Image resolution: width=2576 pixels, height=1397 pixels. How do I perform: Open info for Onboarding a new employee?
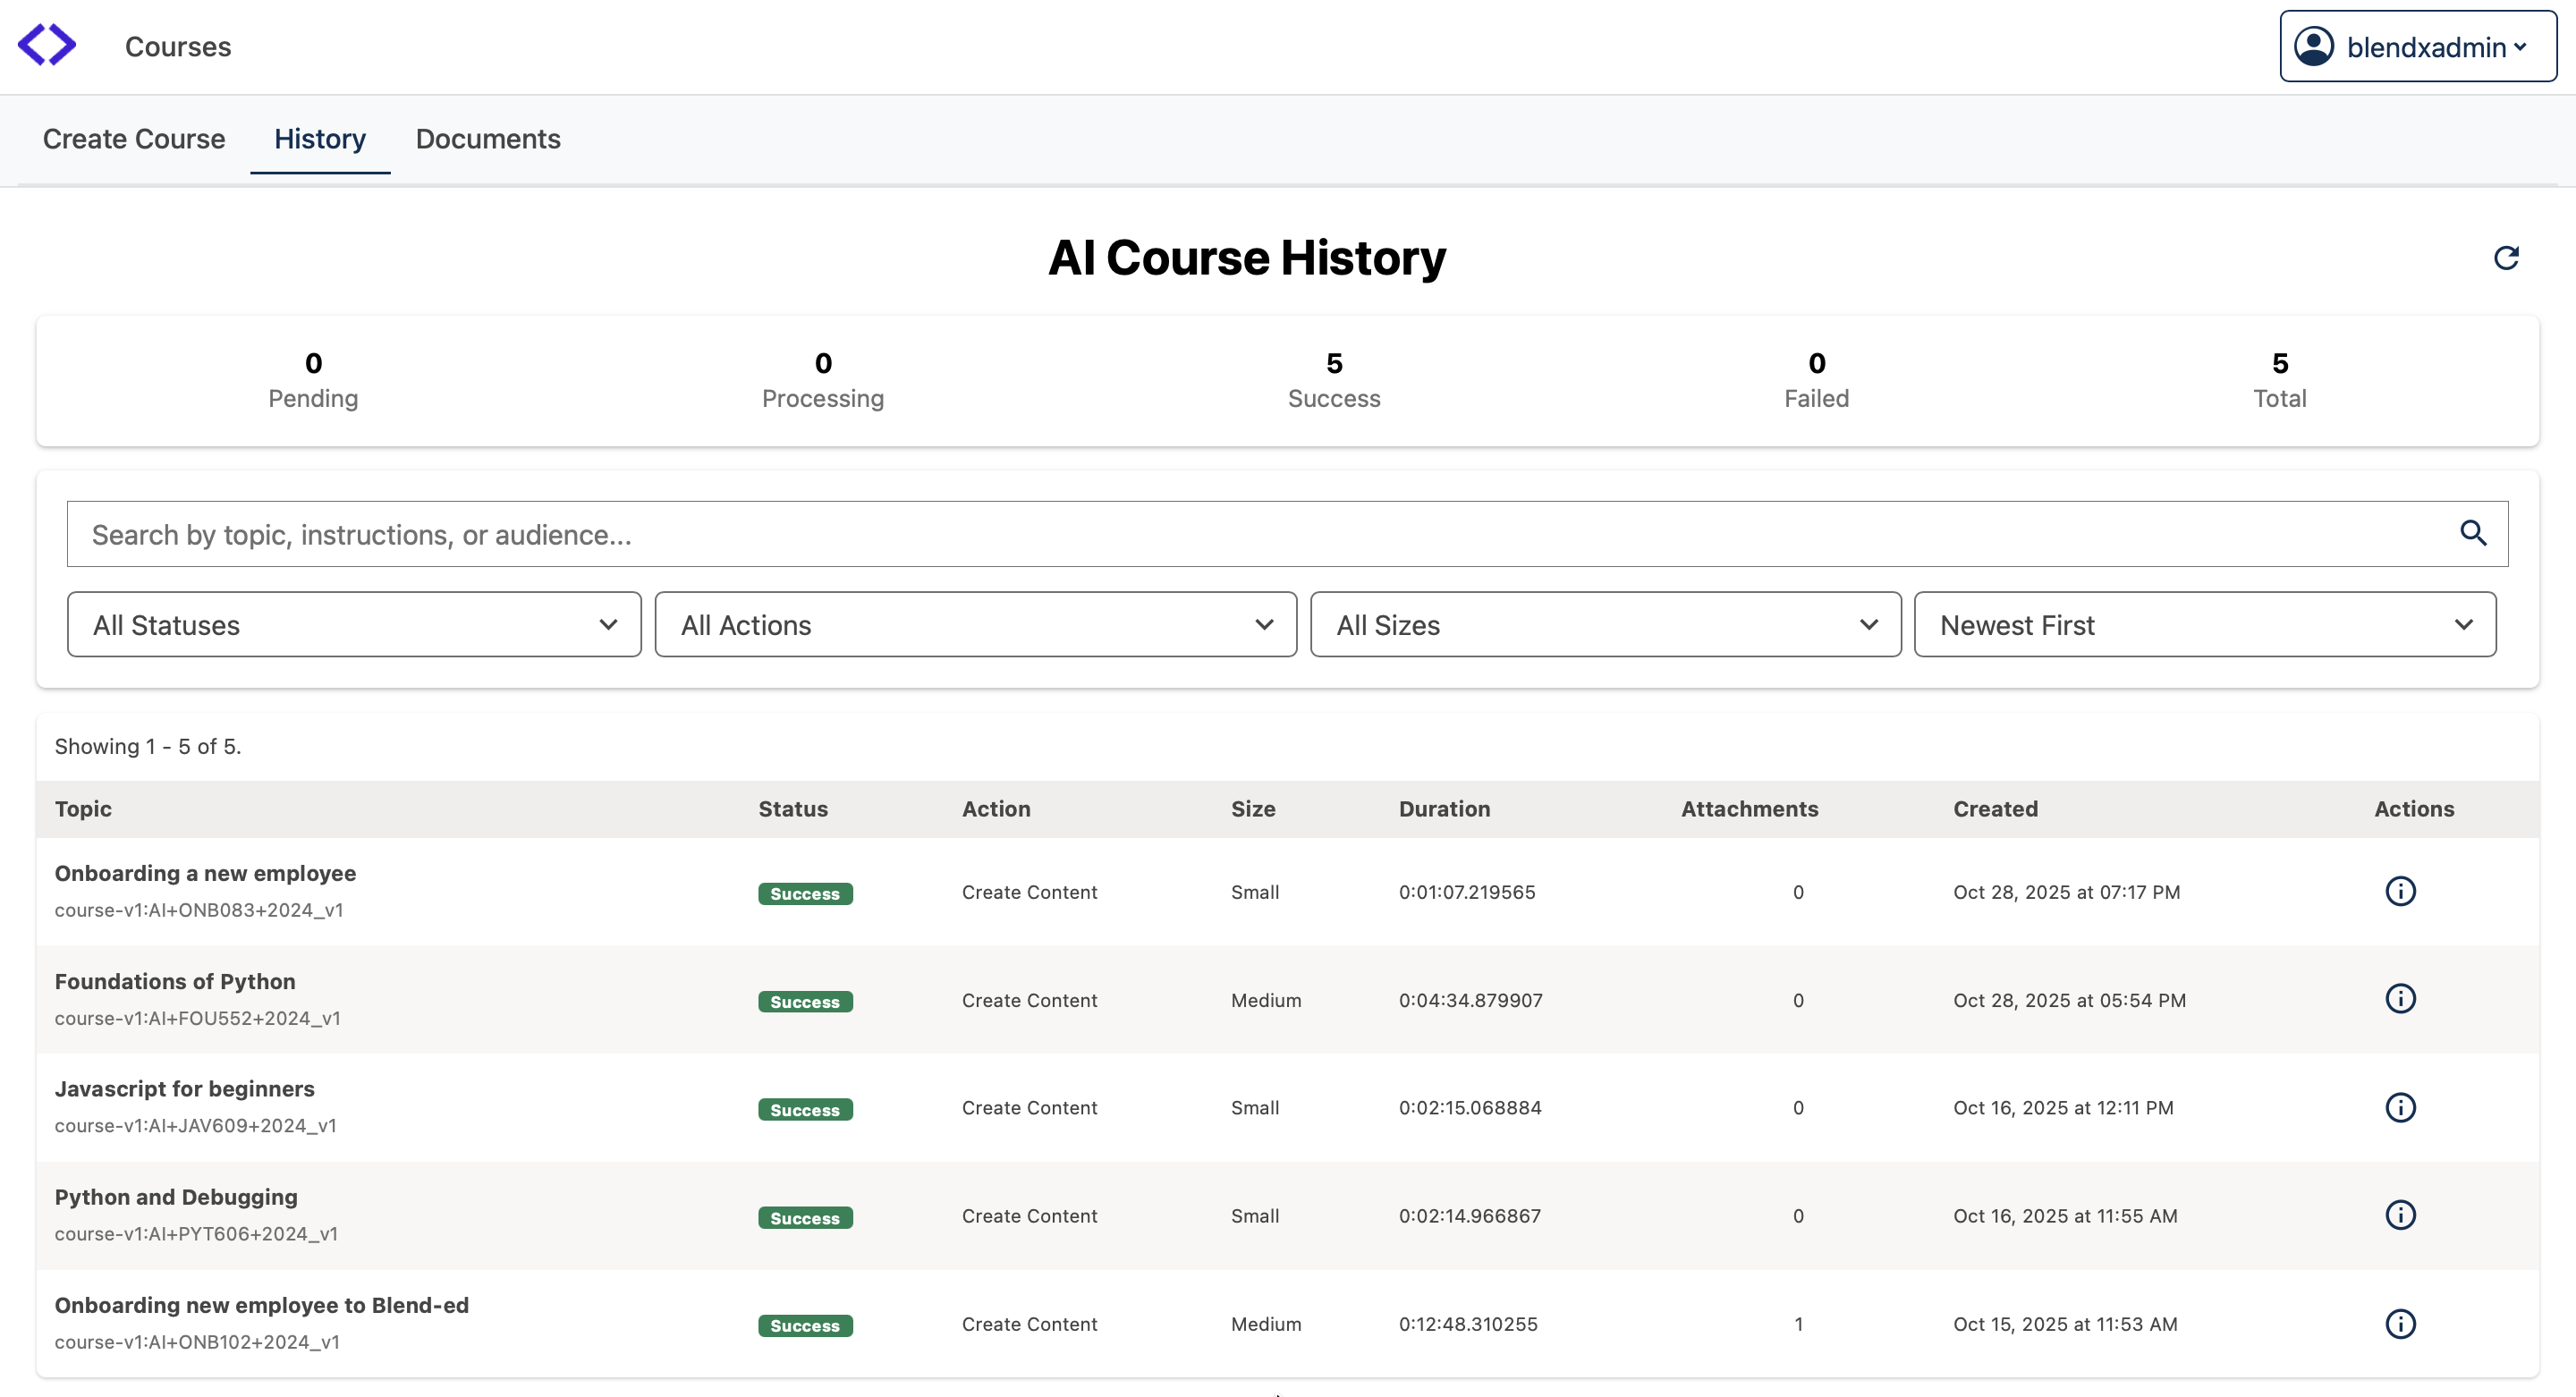click(2399, 891)
